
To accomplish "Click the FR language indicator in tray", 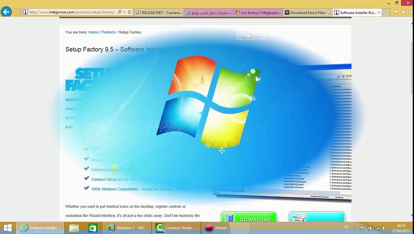I will pyautogui.click(x=347, y=227).
